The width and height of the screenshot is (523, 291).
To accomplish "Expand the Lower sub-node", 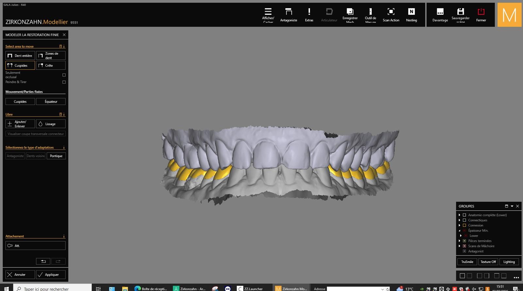I will click(461, 235).
